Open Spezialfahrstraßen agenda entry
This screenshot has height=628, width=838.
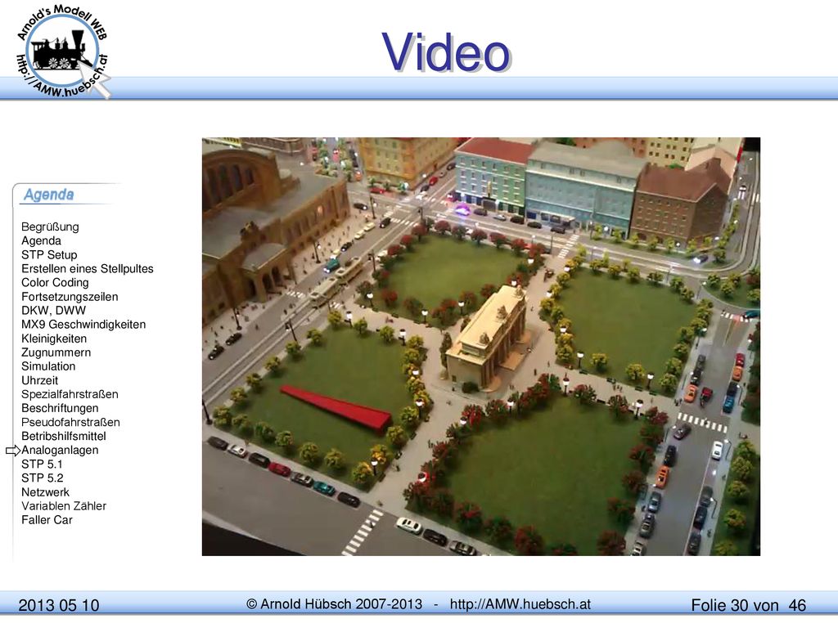pos(70,394)
